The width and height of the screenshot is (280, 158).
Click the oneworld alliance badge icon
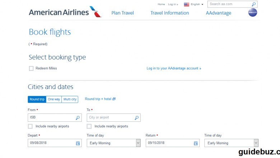click(253, 13)
